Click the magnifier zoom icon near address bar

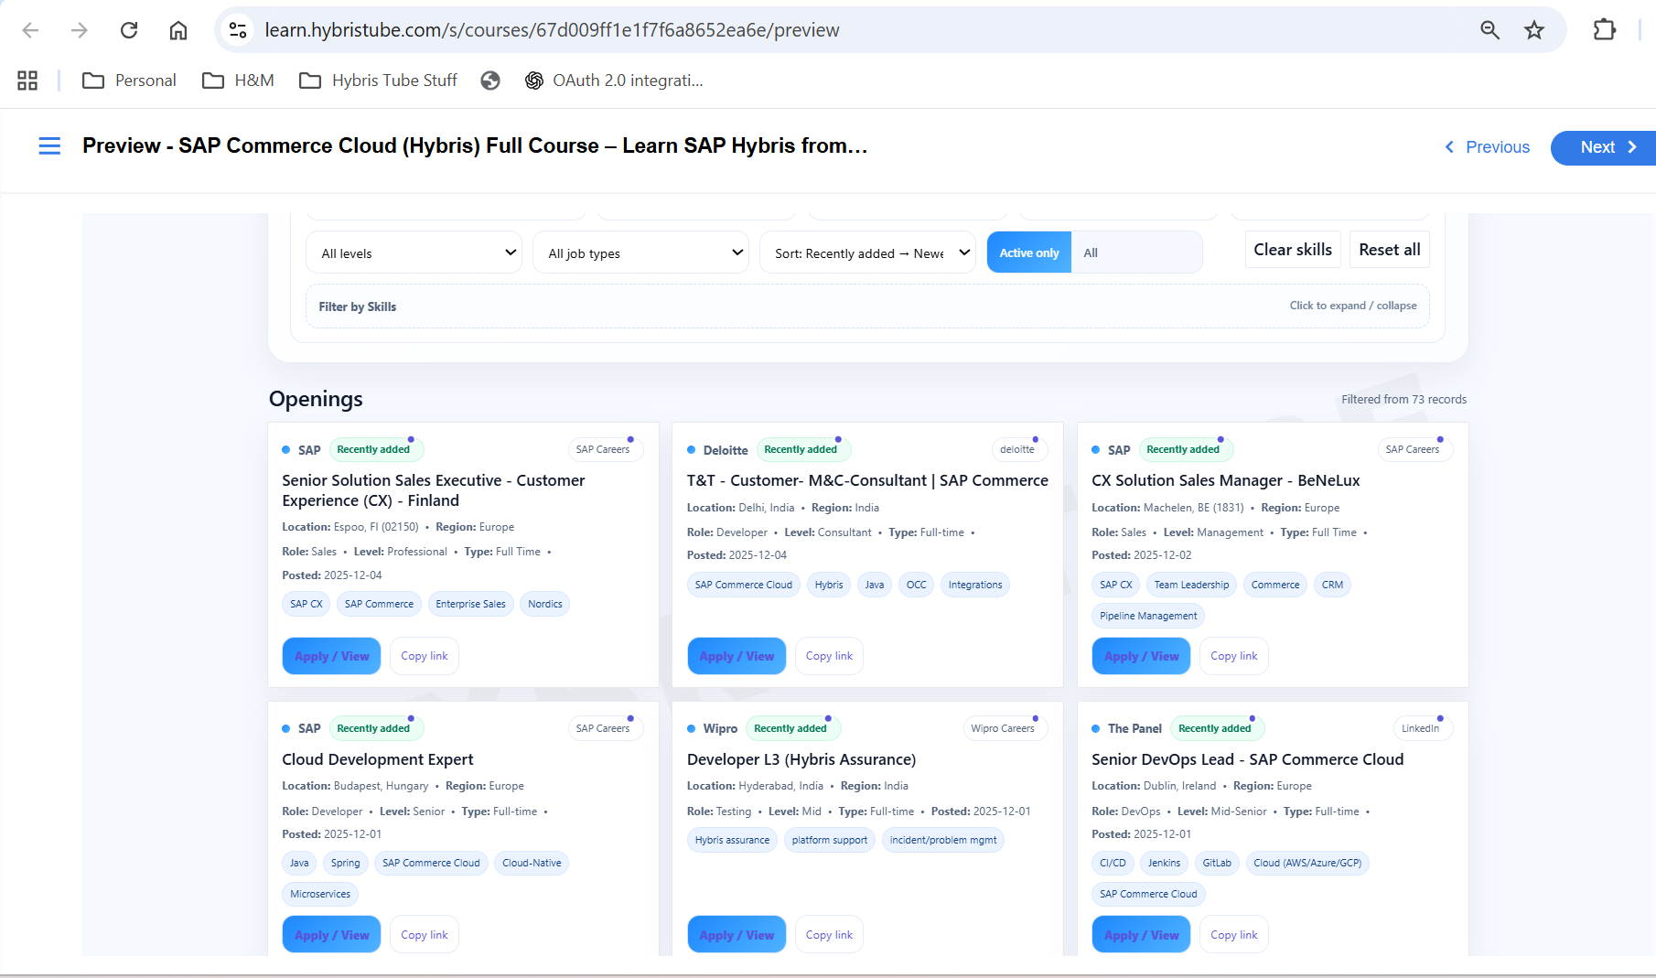coord(1489,29)
